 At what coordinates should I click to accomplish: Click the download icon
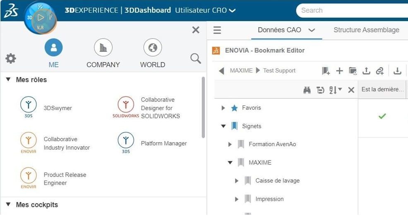click(x=397, y=71)
